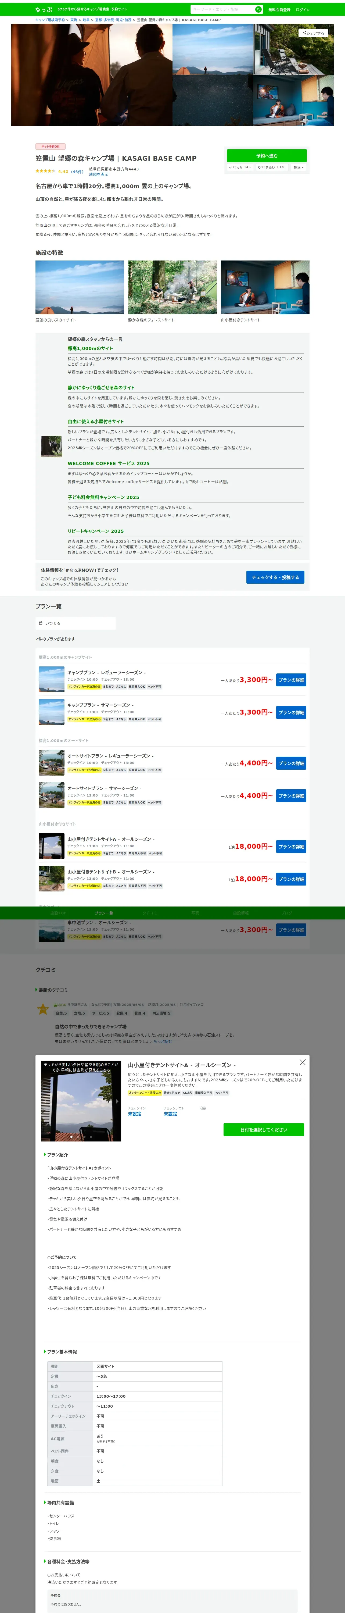
Task: Select クチコミ in the sticky tab bar
Action: (x=150, y=913)
